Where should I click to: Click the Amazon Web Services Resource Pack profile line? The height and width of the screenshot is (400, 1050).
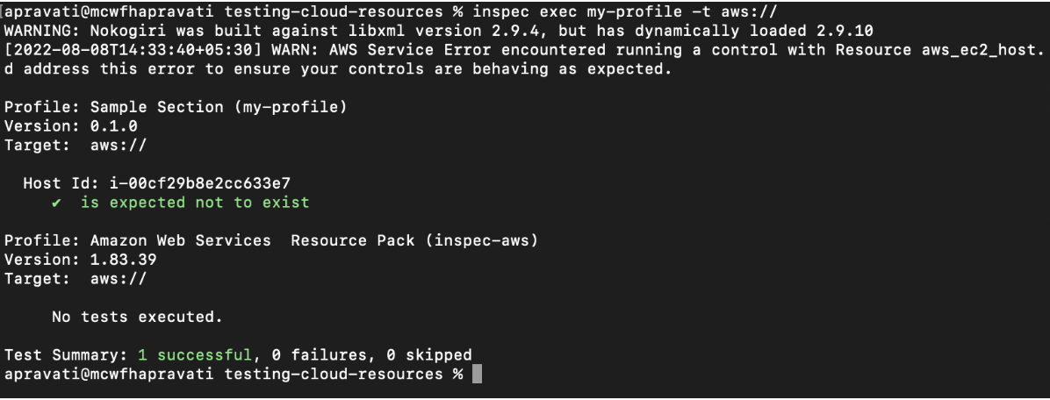pos(270,240)
